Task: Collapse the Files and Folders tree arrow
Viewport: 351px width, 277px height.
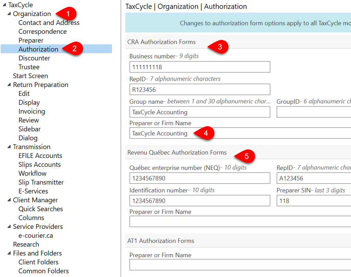Action: (9, 253)
